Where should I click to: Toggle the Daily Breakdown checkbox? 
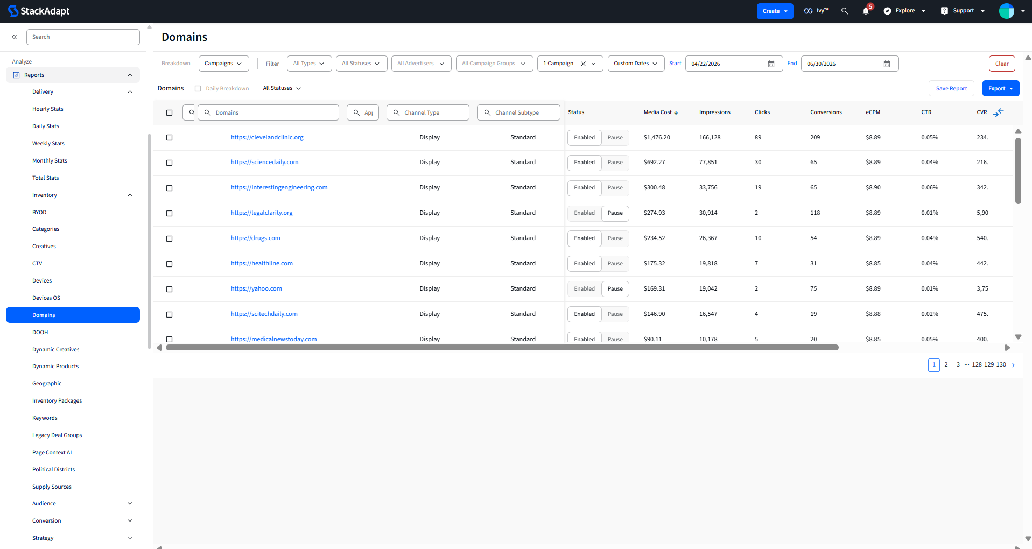(198, 89)
